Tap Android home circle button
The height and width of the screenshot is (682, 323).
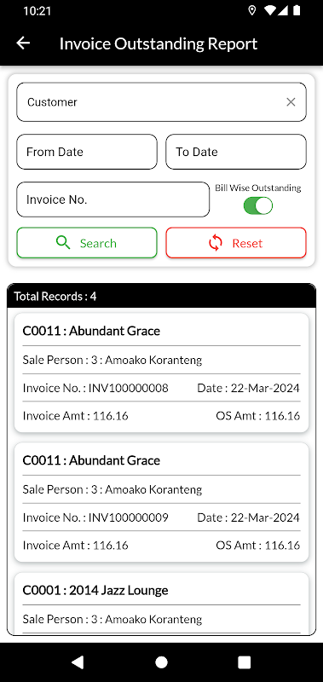161,662
